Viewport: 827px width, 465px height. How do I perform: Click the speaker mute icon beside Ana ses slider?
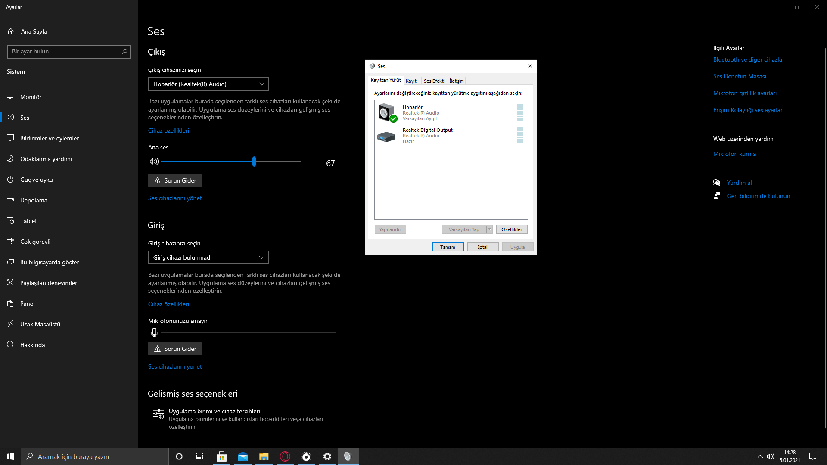pos(154,161)
